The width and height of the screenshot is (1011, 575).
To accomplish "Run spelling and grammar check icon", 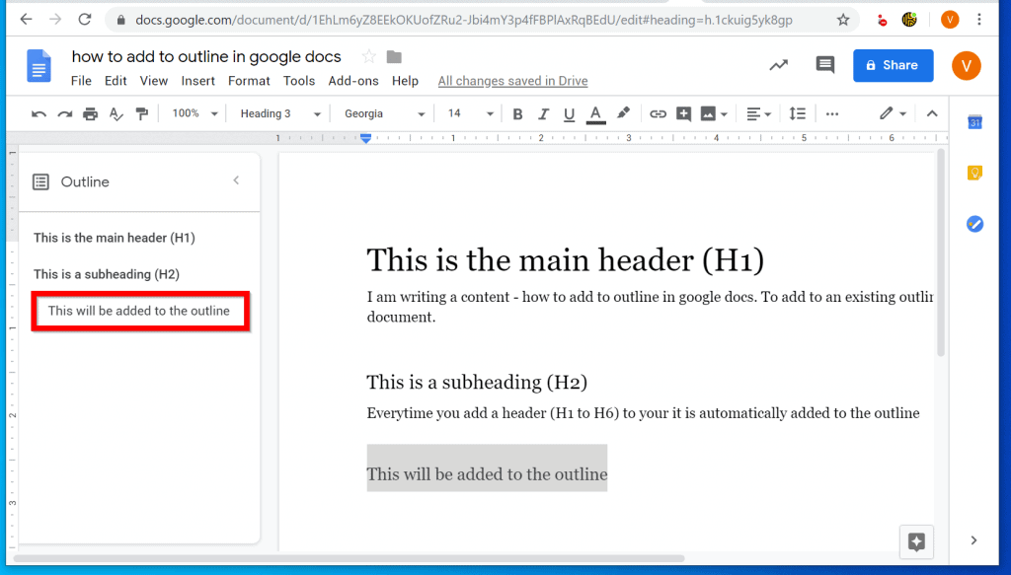I will pos(117,114).
